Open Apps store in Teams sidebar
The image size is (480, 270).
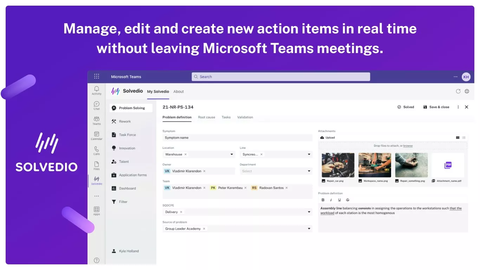click(x=97, y=211)
